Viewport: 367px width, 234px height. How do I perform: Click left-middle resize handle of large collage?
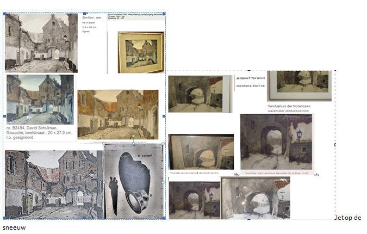click(4, 116)
